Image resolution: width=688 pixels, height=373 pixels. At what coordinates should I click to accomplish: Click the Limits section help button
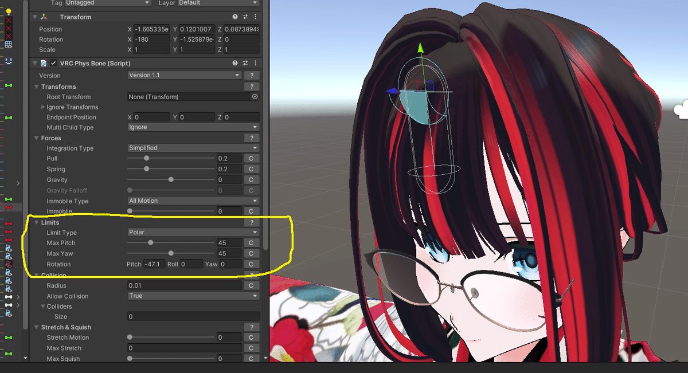[251, 222]
